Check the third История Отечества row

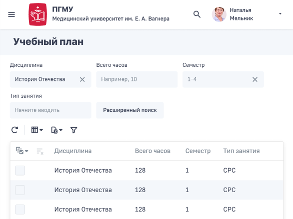20,210
